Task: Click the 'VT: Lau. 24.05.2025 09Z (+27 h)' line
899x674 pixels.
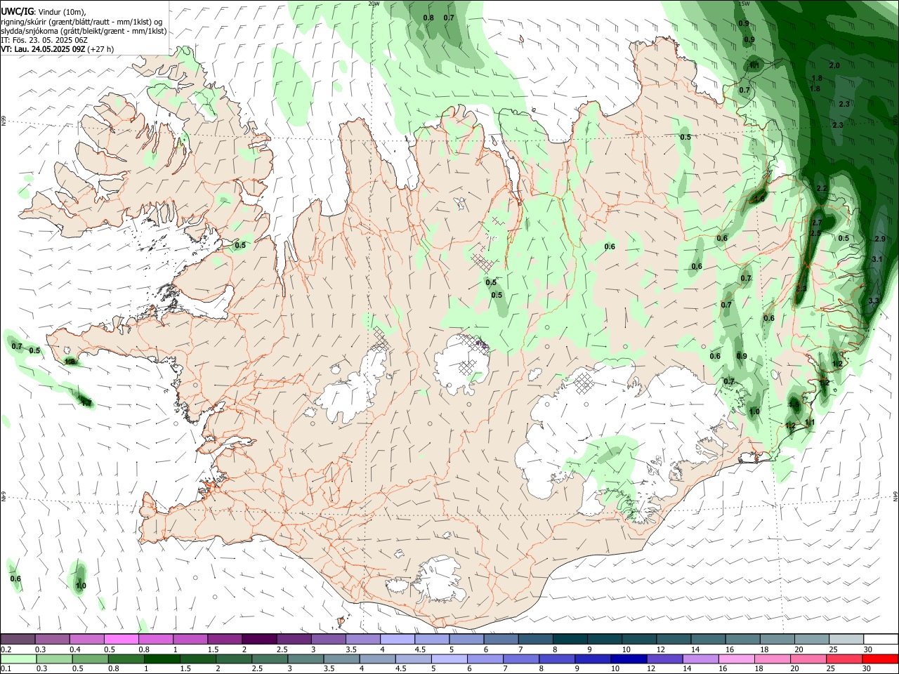Action: [58, 49]
